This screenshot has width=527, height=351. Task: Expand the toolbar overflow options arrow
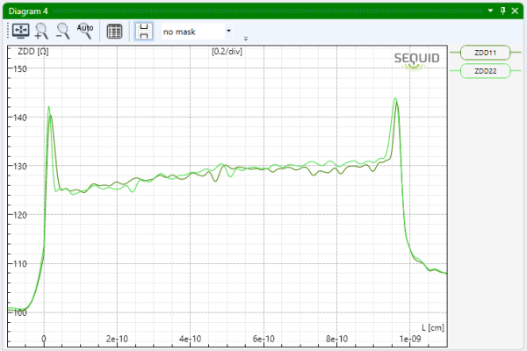pyautogui.click(x=246, y=38)
